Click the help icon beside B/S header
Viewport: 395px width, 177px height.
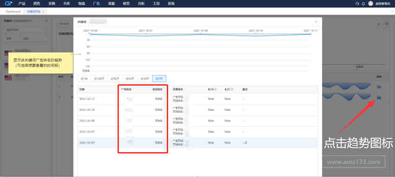point(216,89)
